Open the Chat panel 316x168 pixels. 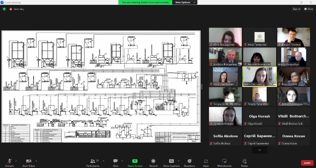pyautogui.click(x=115, y=162)
